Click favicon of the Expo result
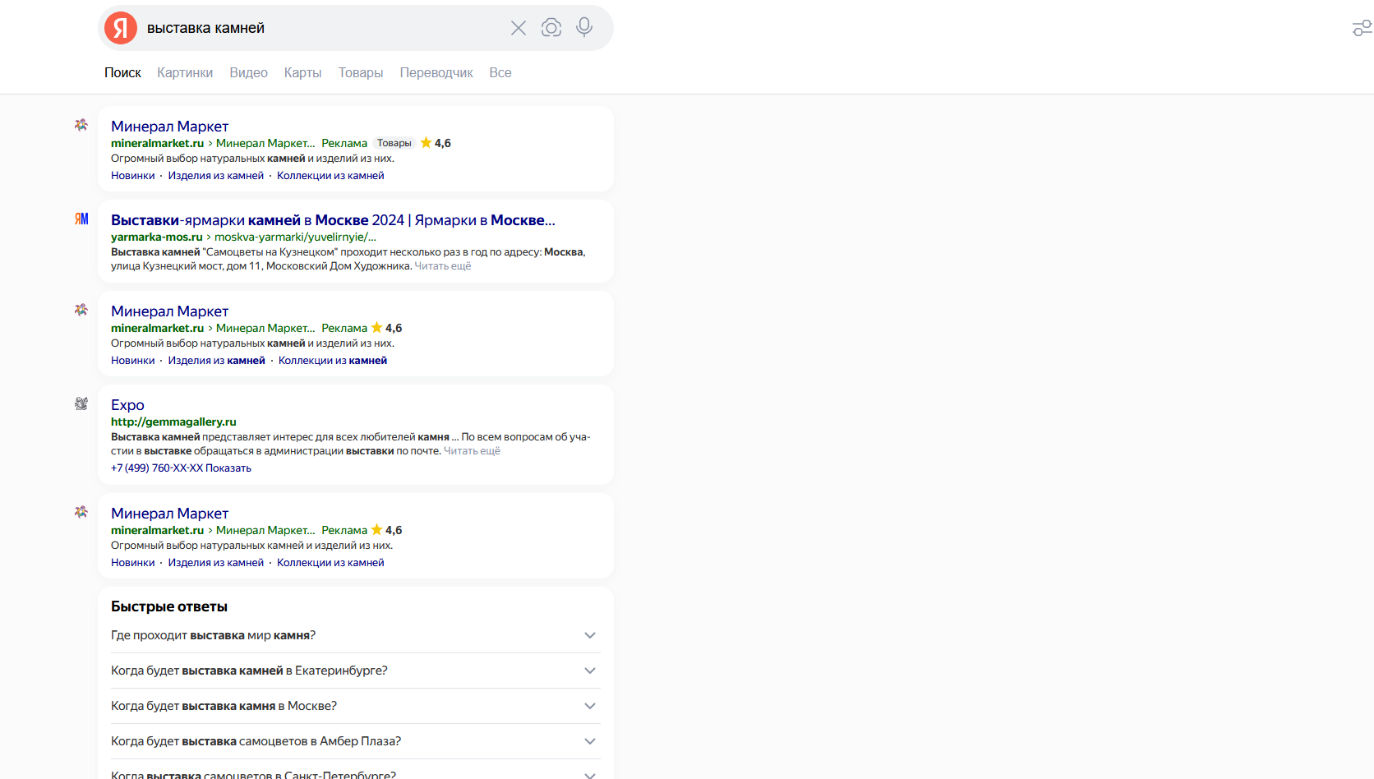Screen dimensions: 1374x779 click(81, 403)
